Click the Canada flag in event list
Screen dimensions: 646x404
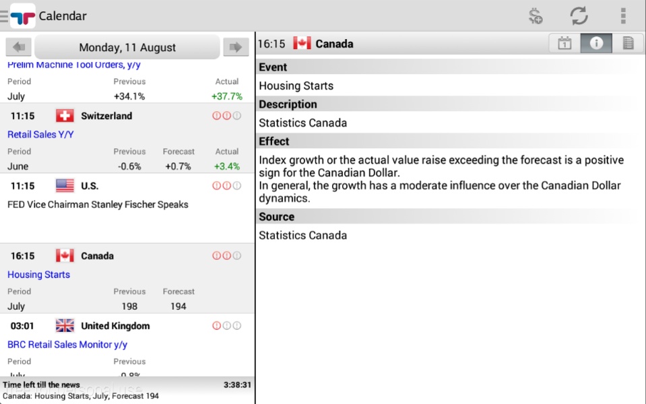coord(65,256)
